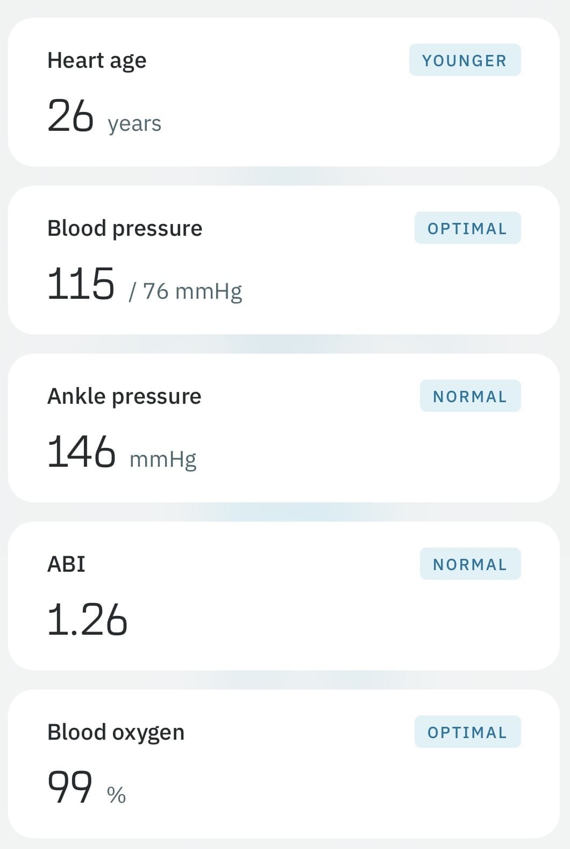Select the '/ 76 mmHg' diastolic reading
The image size is (570, 849).
186,291
